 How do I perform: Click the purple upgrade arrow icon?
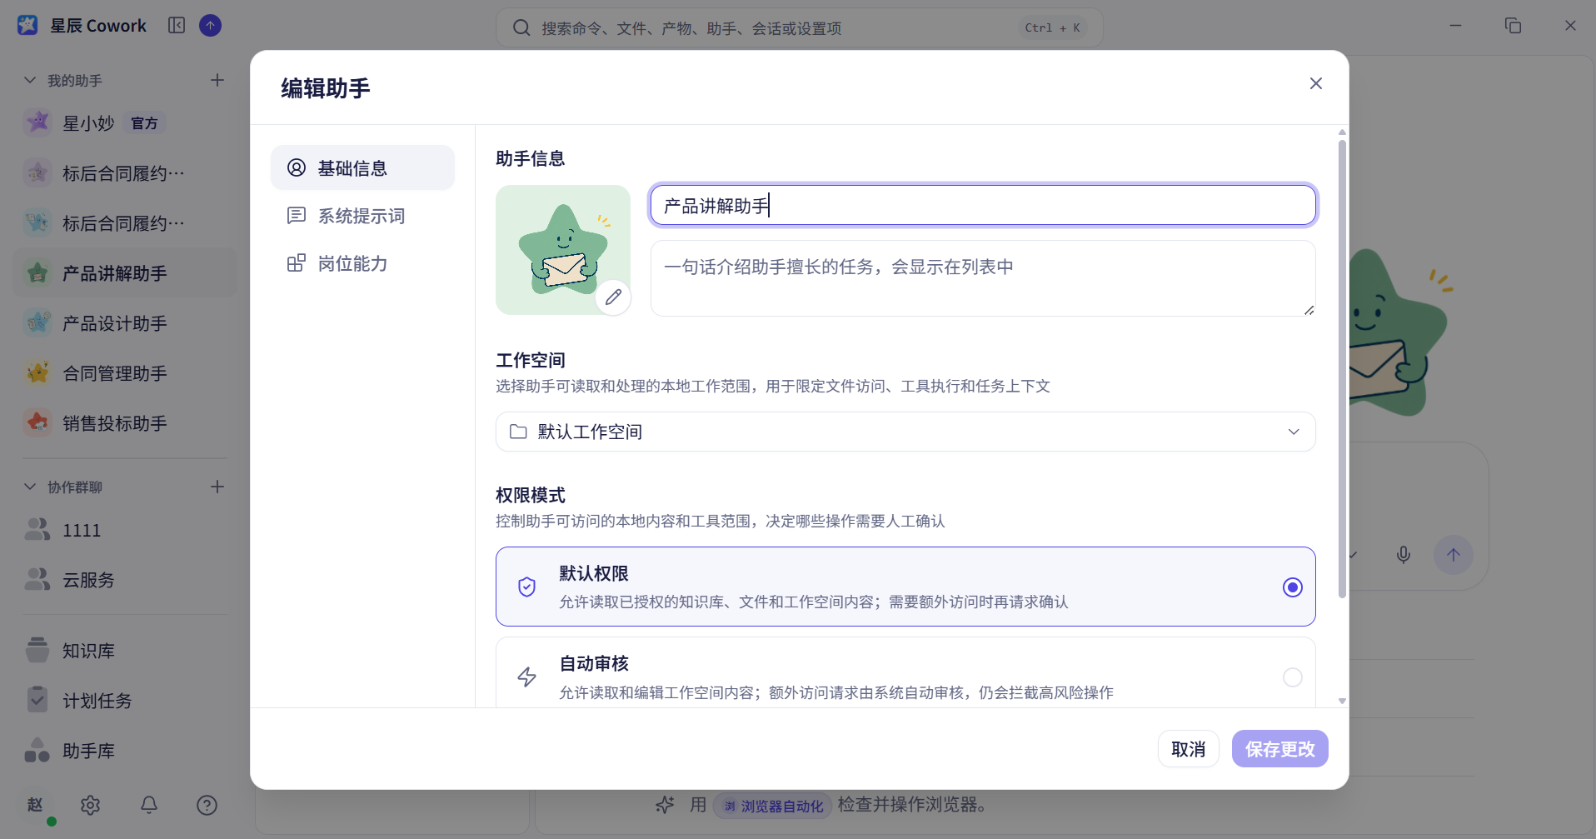coord(211,26)
